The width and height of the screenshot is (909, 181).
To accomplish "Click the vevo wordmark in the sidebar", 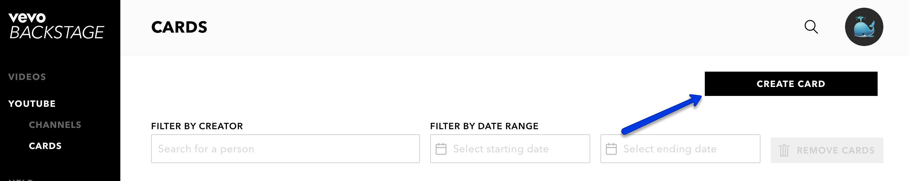I will [27, 17].
